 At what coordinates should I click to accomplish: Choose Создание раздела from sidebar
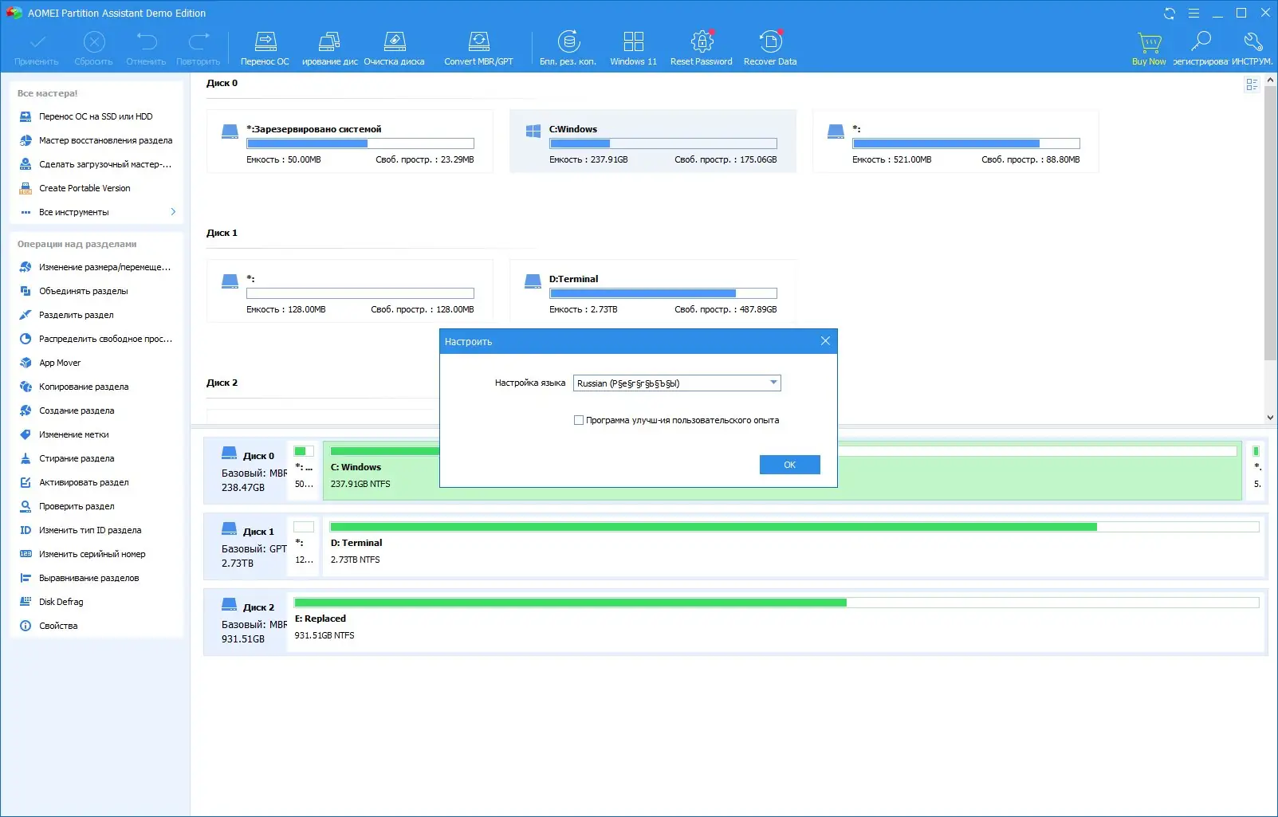[x=77, y=410]
